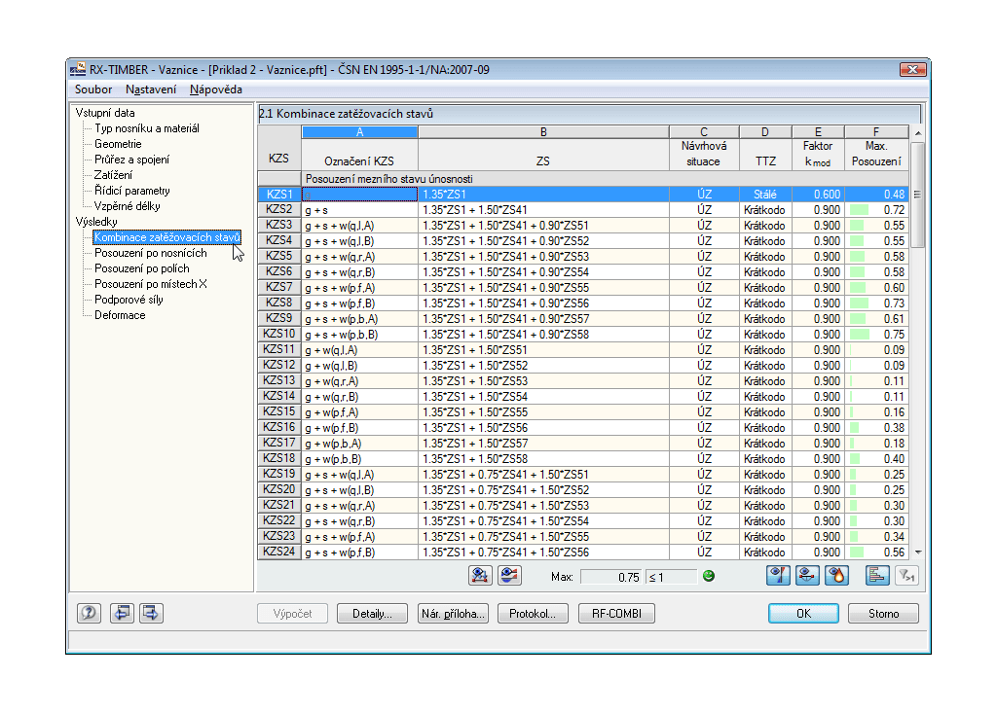
Task: Open Průřez a spojení tree item
Action: (x=132, y=160)
